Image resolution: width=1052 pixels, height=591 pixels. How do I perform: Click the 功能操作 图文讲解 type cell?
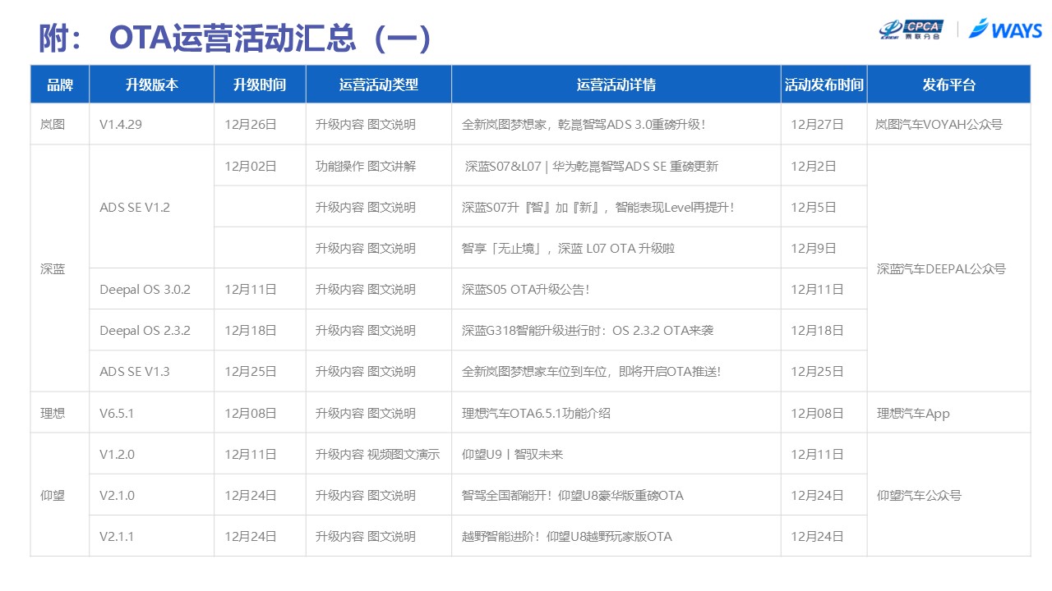coord(379,166)
